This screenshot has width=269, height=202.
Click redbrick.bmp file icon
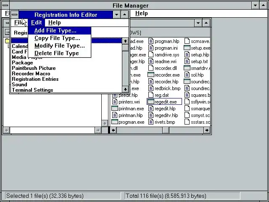[x=151, y=88]
